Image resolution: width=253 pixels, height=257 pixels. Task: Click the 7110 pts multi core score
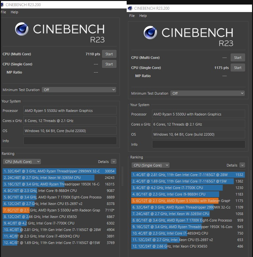[93, 54]
